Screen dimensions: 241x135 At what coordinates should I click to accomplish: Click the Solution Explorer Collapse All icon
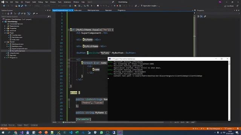[x=22, y=13]
